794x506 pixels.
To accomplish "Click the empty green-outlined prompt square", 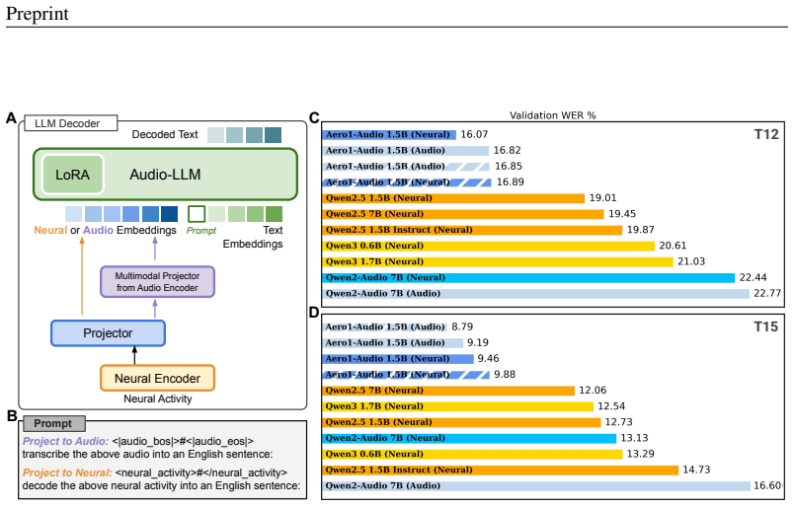I will 197,214.
